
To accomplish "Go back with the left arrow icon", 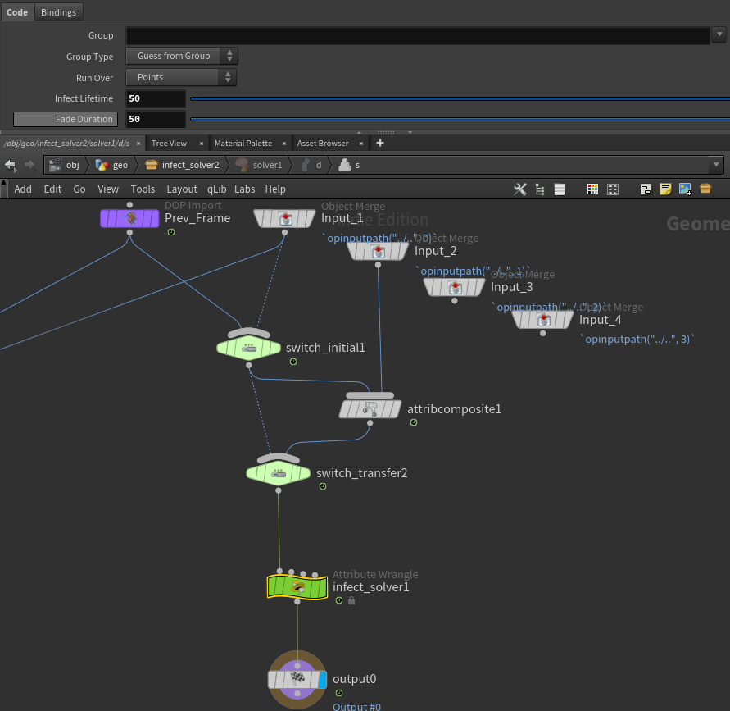I will (11, 165).
